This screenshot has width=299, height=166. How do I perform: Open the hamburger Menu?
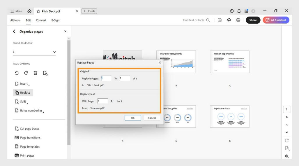16,11
